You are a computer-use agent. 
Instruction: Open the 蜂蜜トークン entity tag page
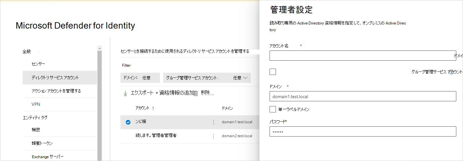42,143
